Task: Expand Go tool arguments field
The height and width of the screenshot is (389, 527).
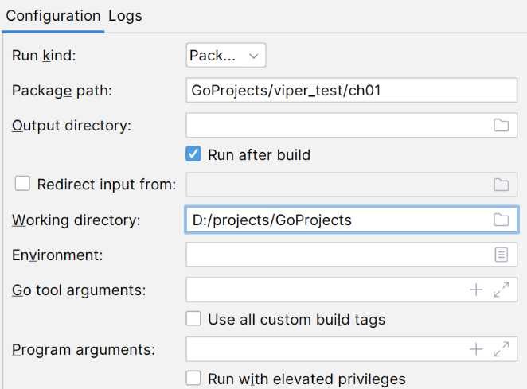Action: (x=501, y=290)
